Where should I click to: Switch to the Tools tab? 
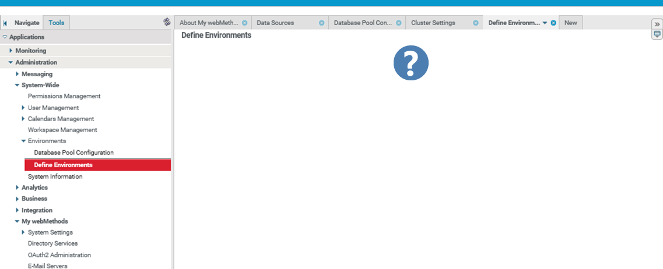coord(56,23)
